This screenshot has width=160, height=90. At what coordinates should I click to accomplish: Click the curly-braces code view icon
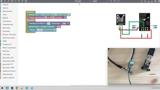(x=118, y=1)
